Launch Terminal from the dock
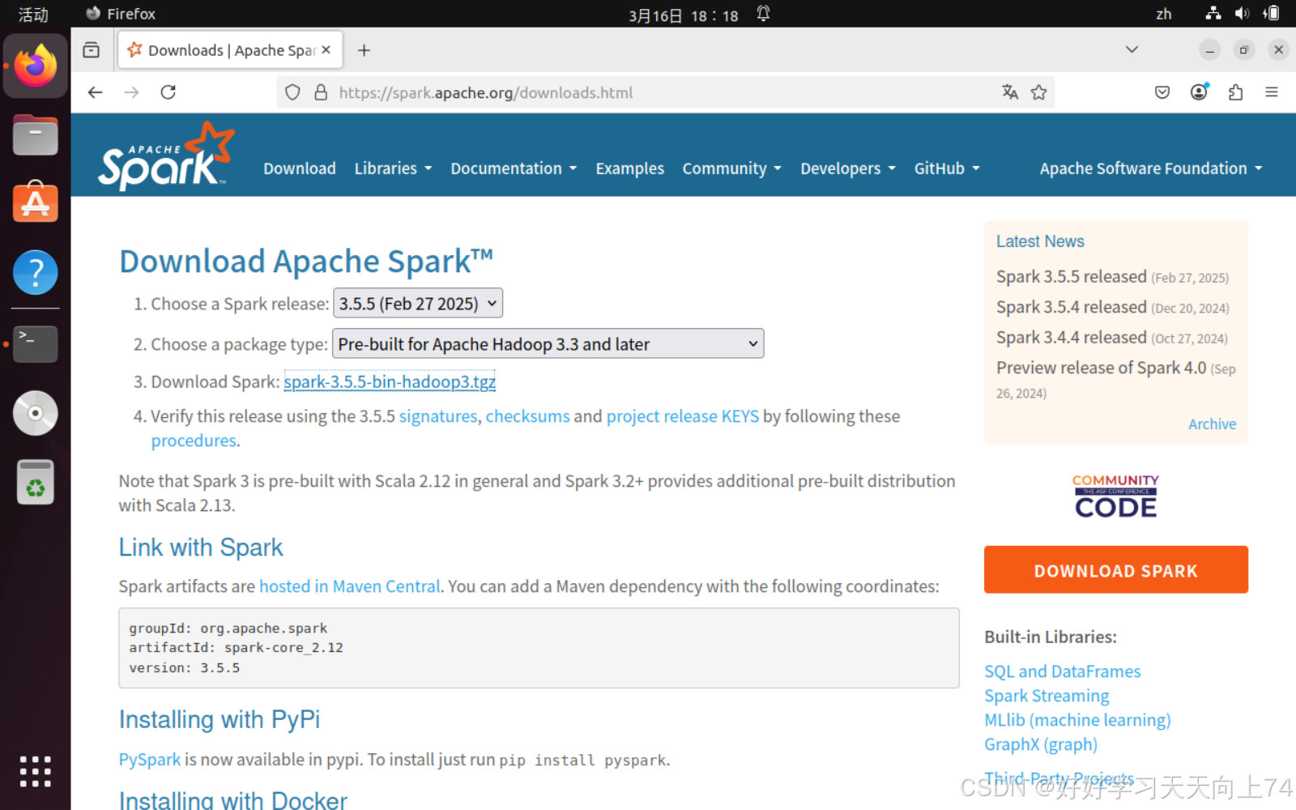The height and width of the screenshot is (810, 1296). click(35, 343)
